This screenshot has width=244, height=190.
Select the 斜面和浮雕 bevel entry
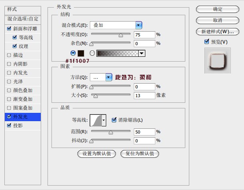click(25, 29)
